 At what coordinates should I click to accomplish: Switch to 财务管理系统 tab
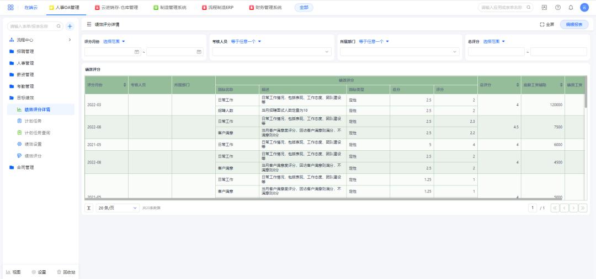265,8
